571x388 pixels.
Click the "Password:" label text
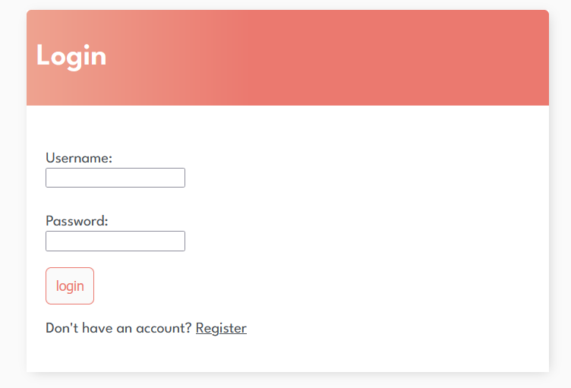77,221
